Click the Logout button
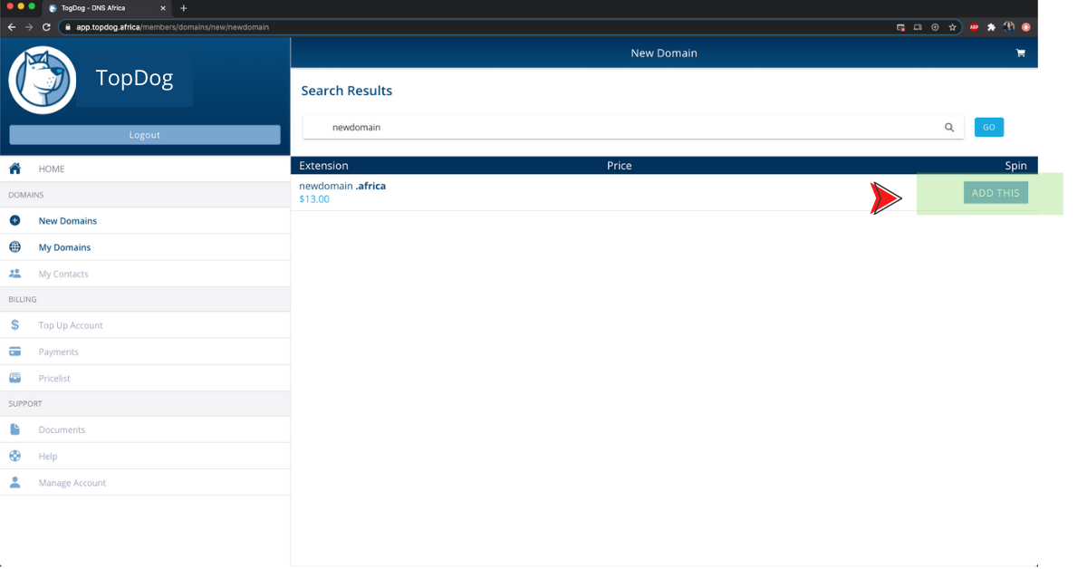 [x=145, y=135]
